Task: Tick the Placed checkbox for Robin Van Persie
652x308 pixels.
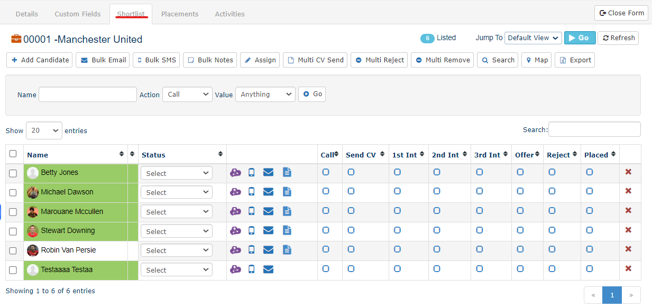Action: [590, 249]
